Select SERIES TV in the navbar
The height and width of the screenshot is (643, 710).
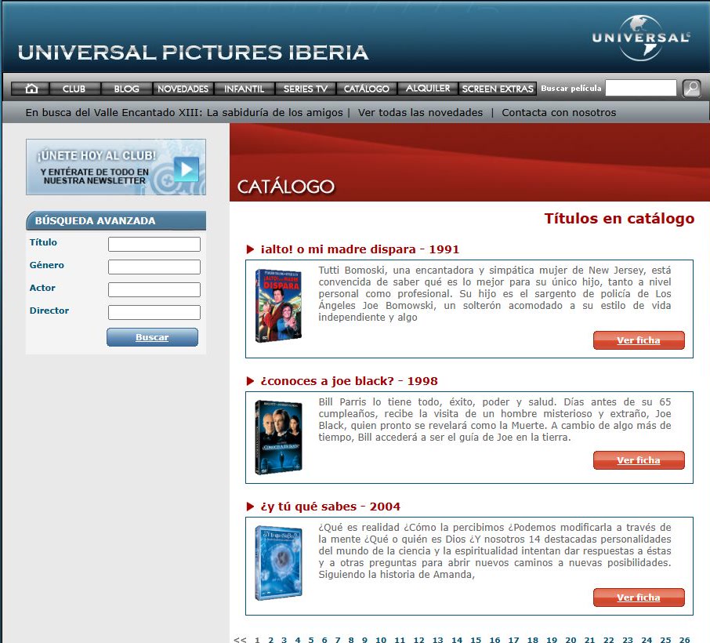(x=305, y=89)
